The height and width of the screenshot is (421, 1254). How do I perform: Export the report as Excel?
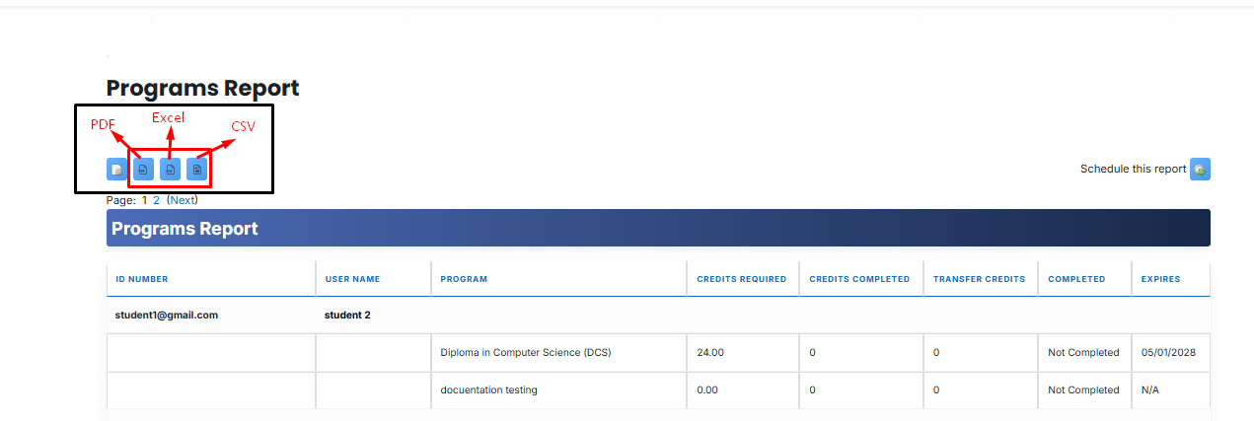170,170
